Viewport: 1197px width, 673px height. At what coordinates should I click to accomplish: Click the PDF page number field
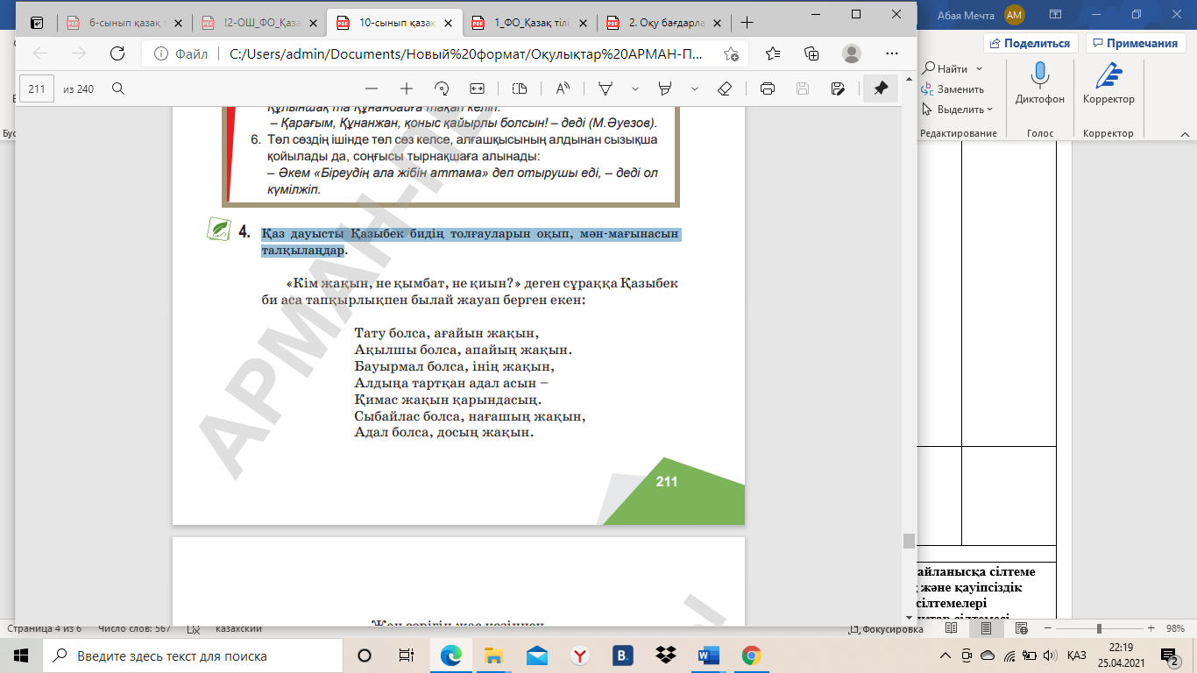click(x=37, y=89)
